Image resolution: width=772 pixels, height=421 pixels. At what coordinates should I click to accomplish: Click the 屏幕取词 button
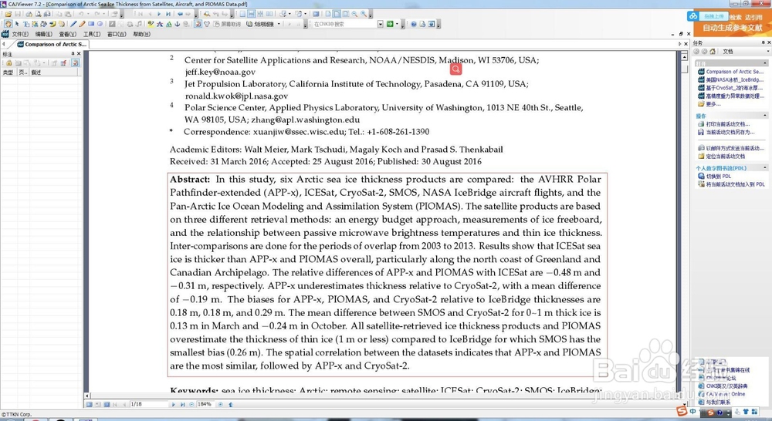pyautogui.click(x=227, y=24)
